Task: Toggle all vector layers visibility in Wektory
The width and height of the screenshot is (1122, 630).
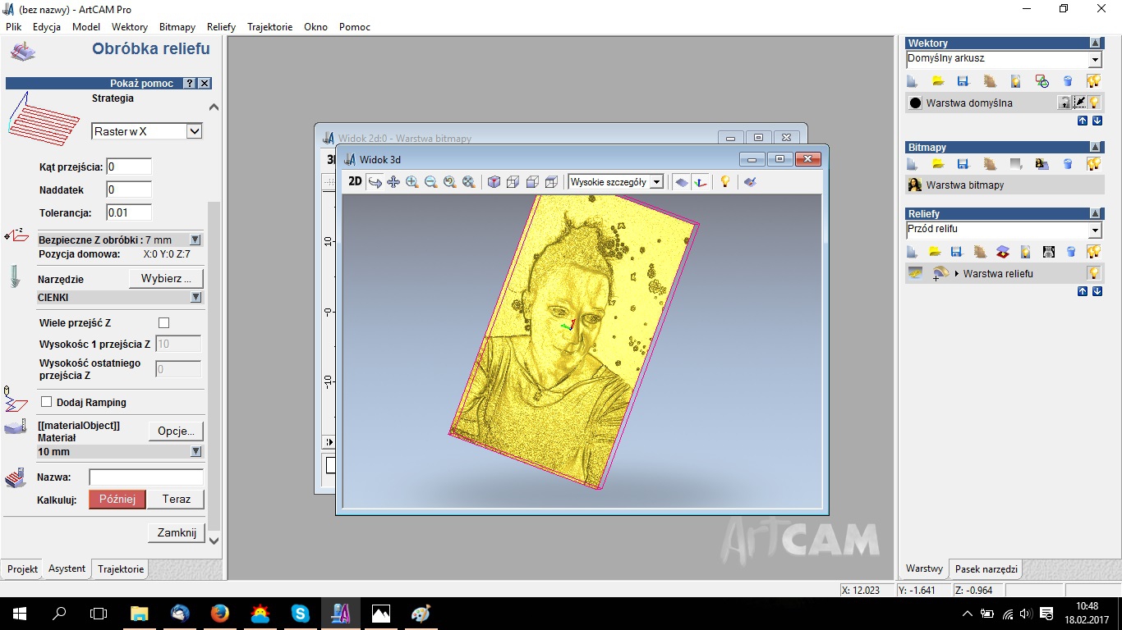Action: click(1093, 81)
